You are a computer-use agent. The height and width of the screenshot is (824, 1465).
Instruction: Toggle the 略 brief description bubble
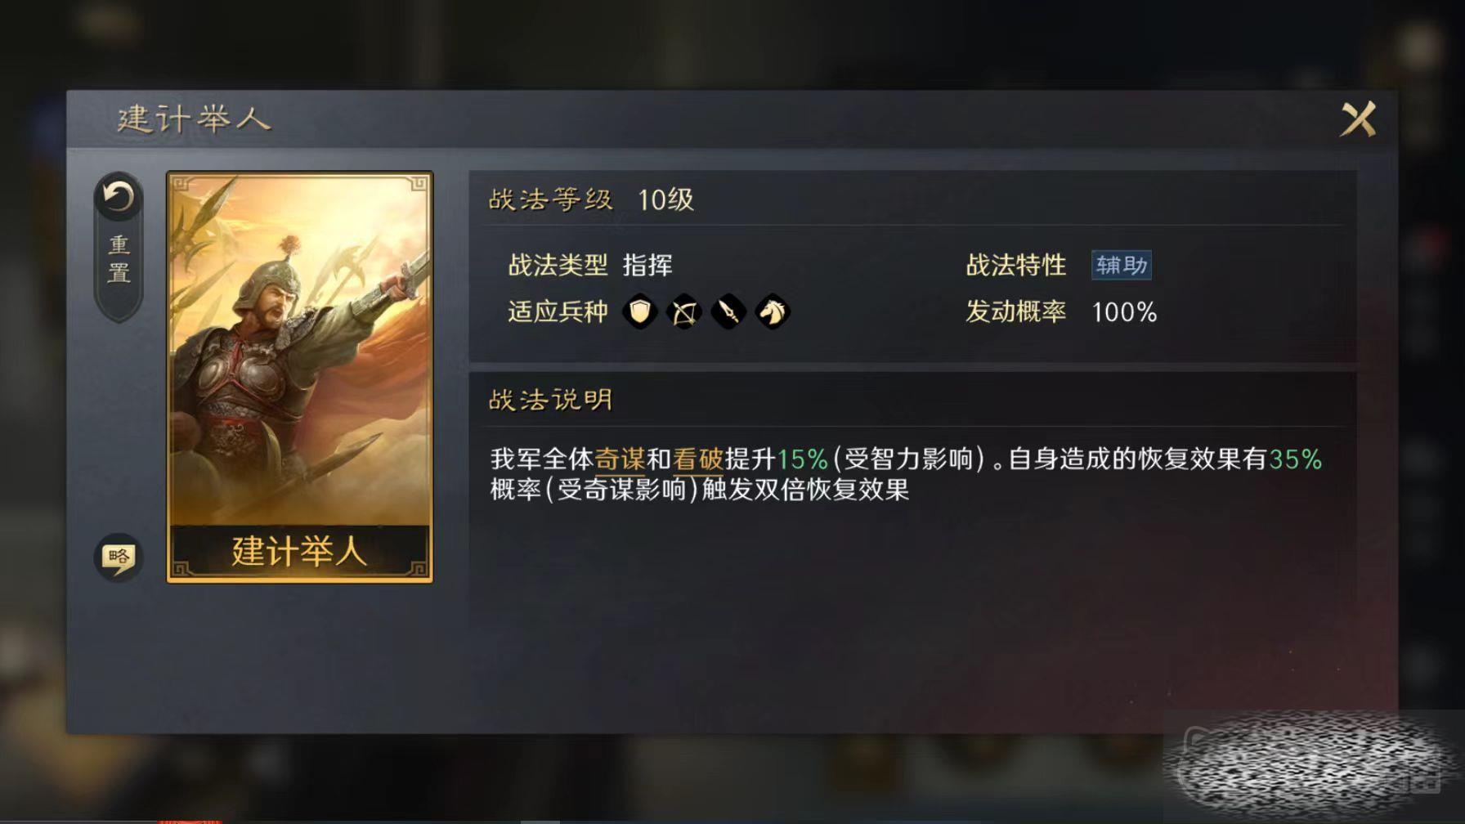click(119, 558)
